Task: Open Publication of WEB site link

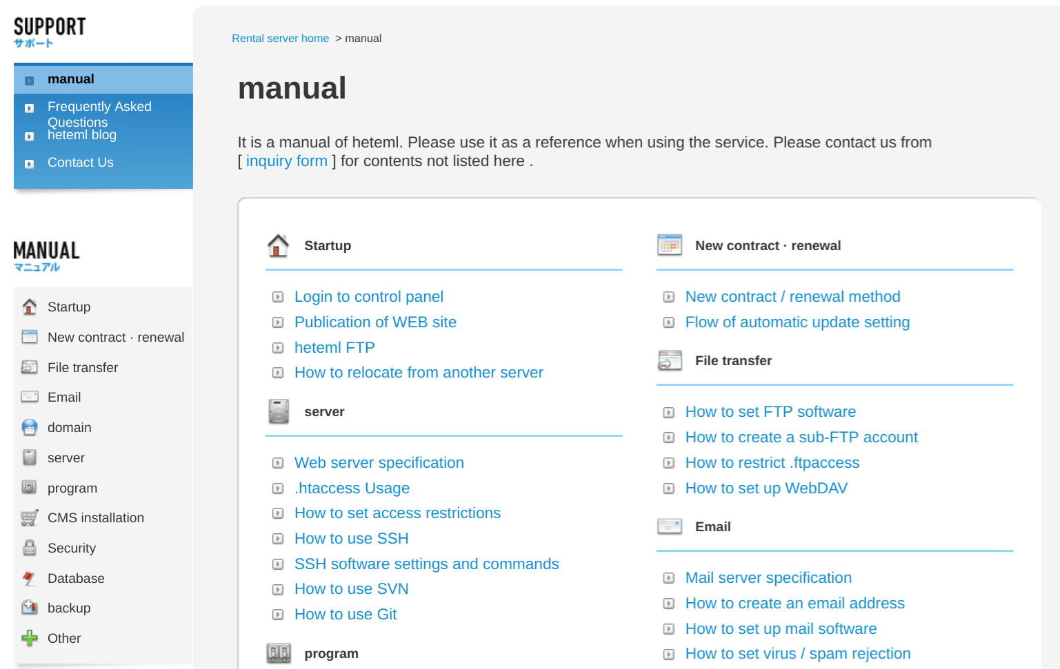Action: (375, 322)
